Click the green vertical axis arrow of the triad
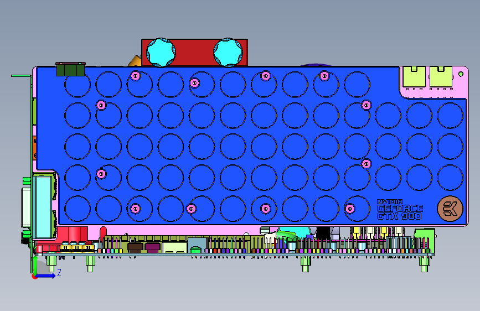The width and height of the screenshot is (480, 311). pos(35,265)
